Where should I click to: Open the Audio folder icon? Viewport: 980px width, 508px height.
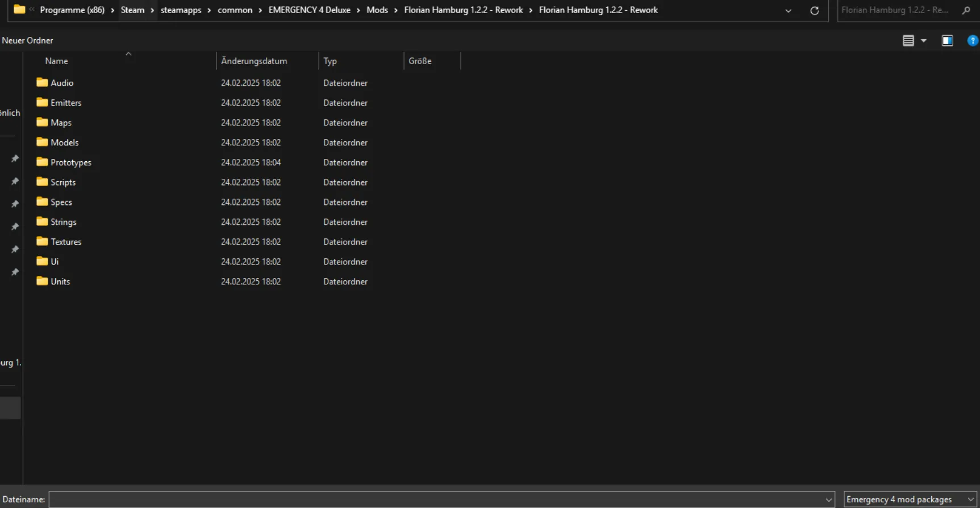pos(42,83)
